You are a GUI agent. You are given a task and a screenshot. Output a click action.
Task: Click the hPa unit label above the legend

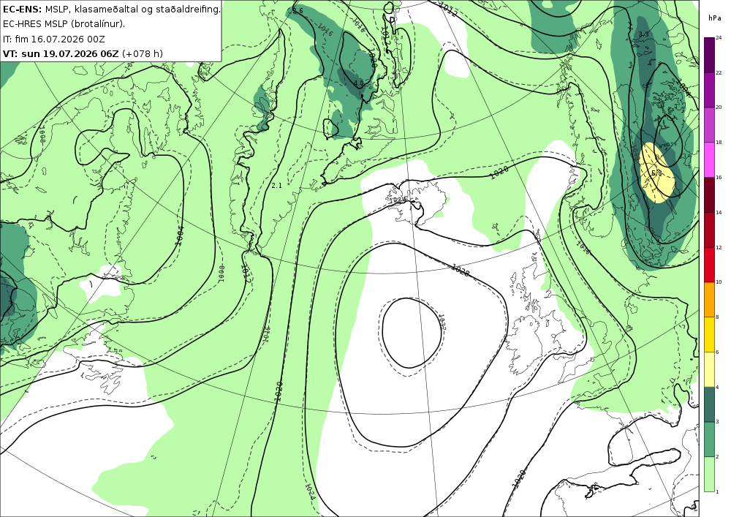pos(714,18)
